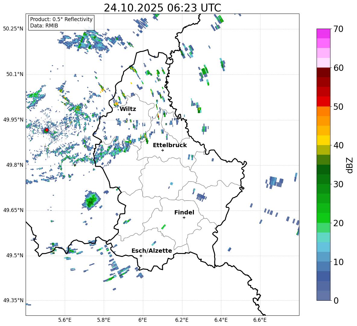The width and height of the screenshot is (357, 326).
Task: Click the colorbar tick label 50
Action: [338, 107]
